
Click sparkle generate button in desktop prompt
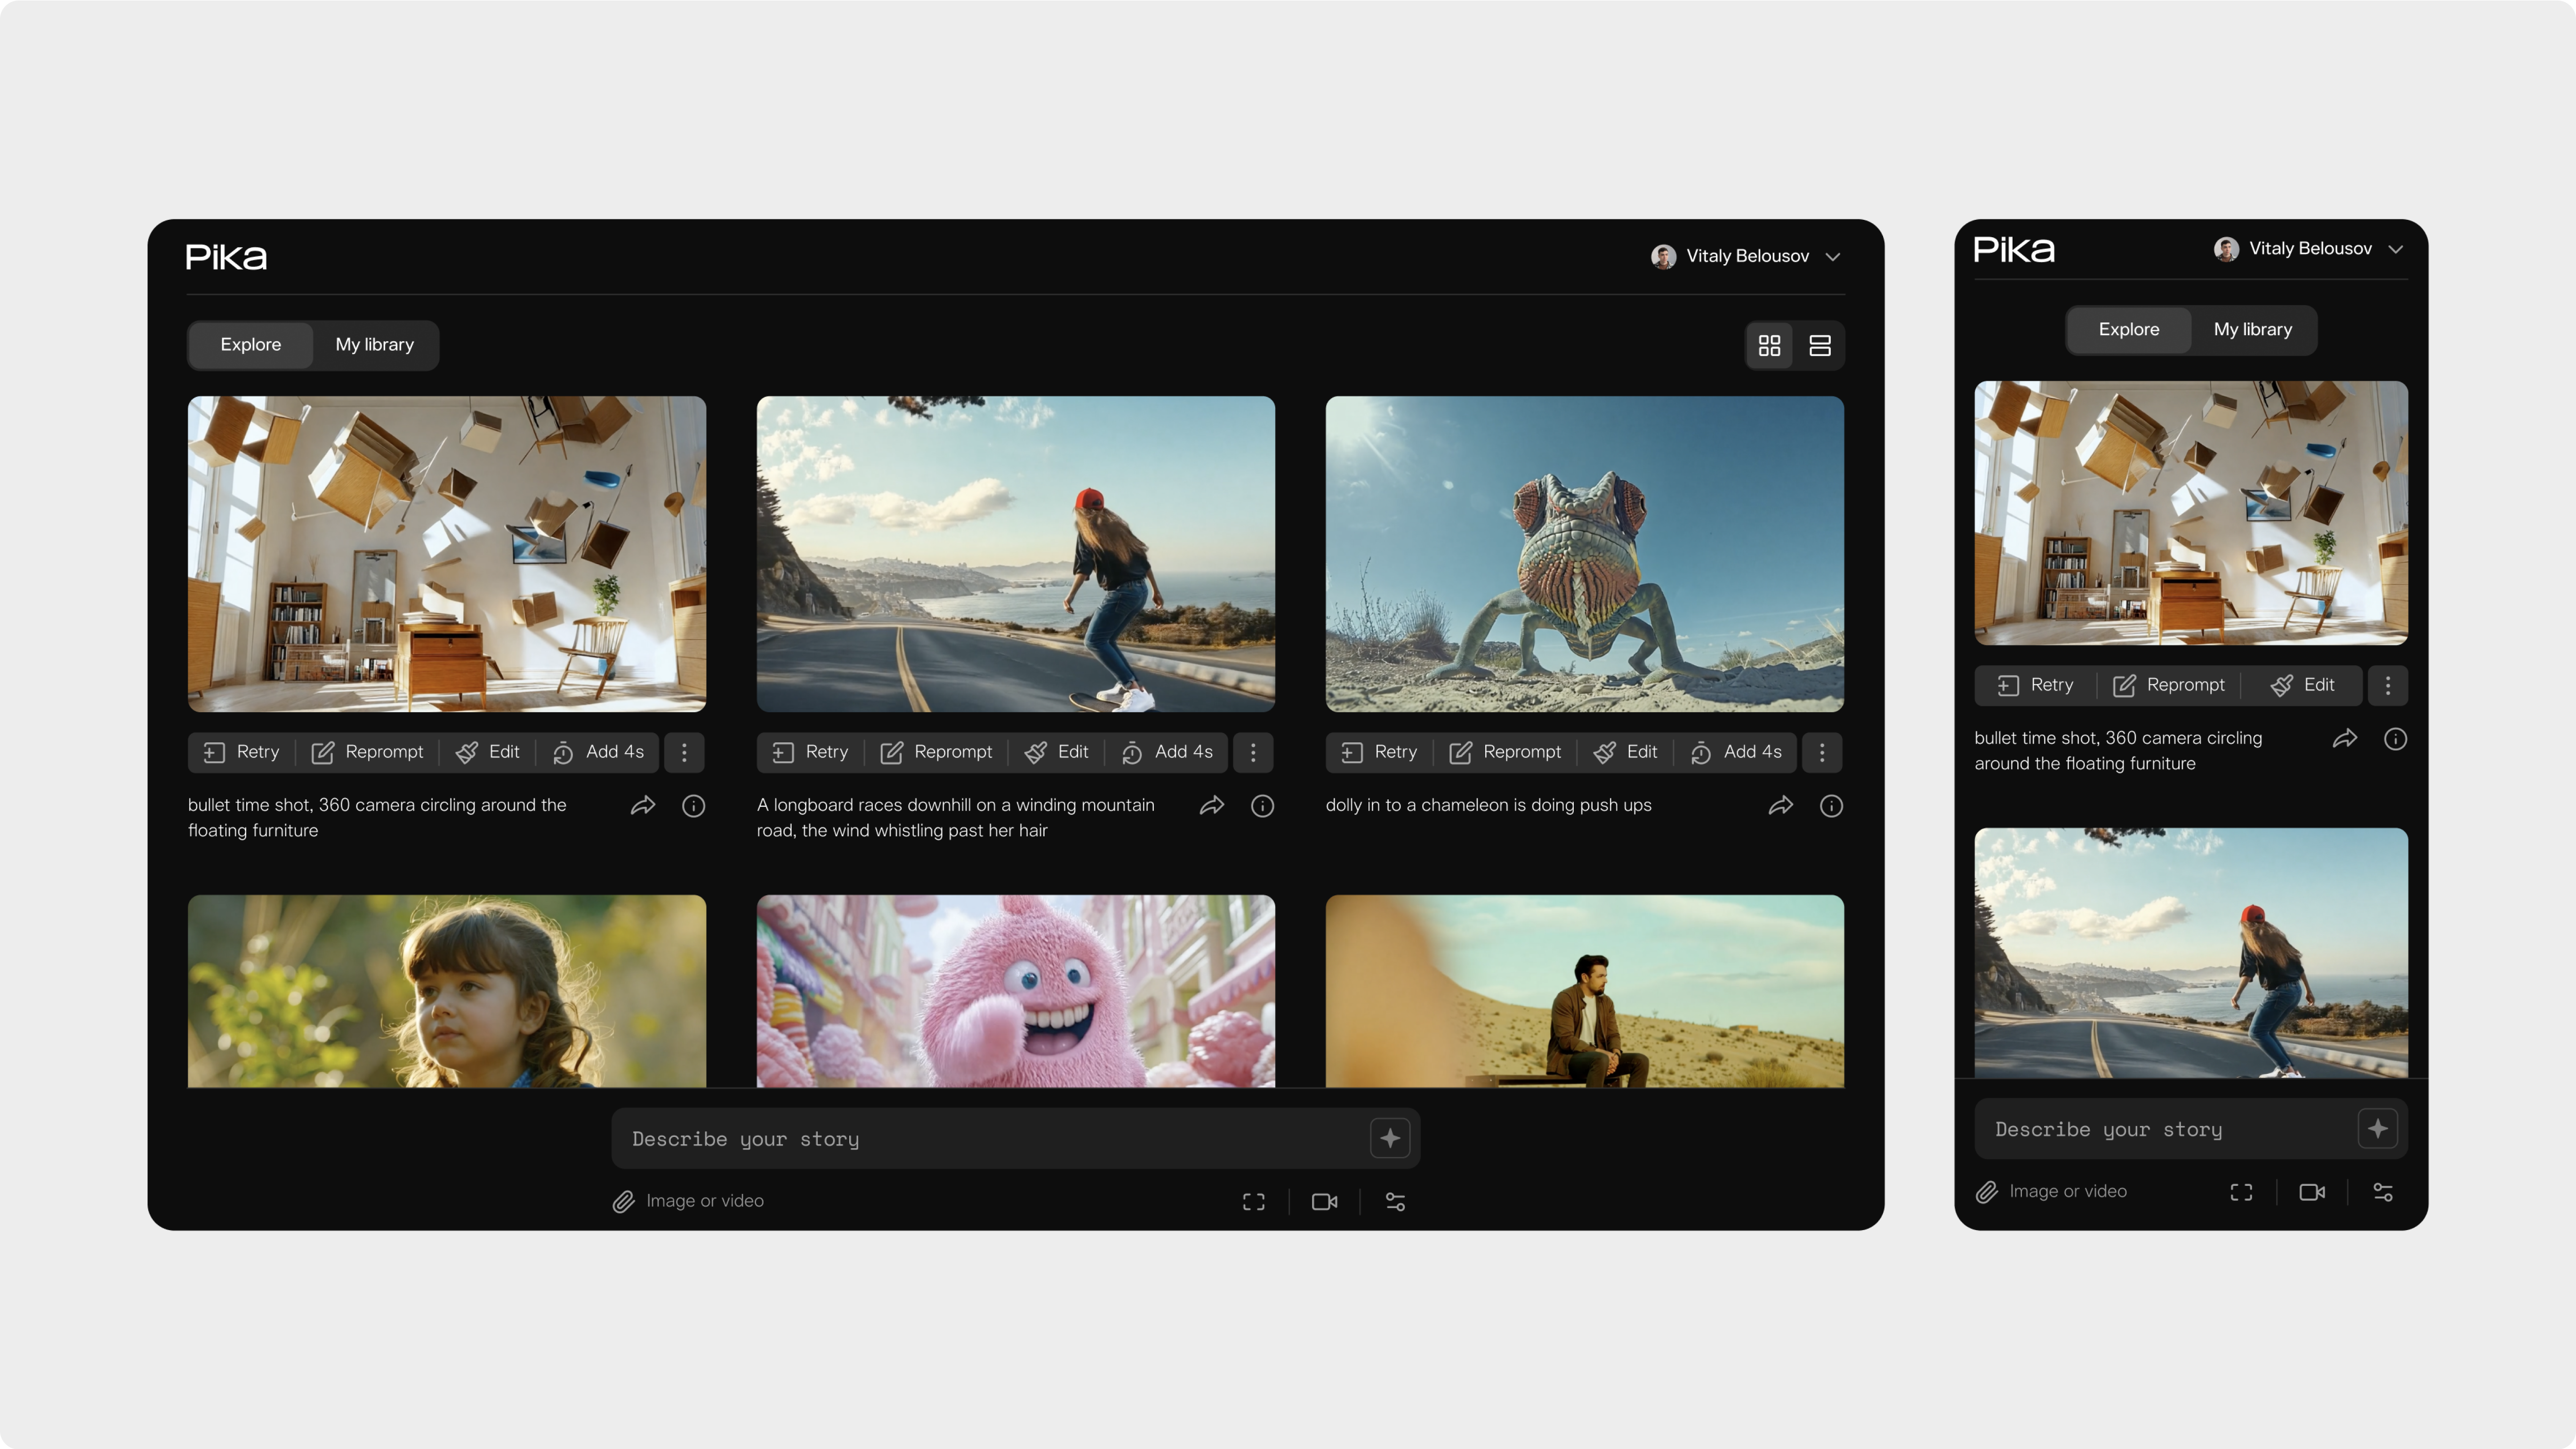pyautogui.click(x=1389, y=1138)
